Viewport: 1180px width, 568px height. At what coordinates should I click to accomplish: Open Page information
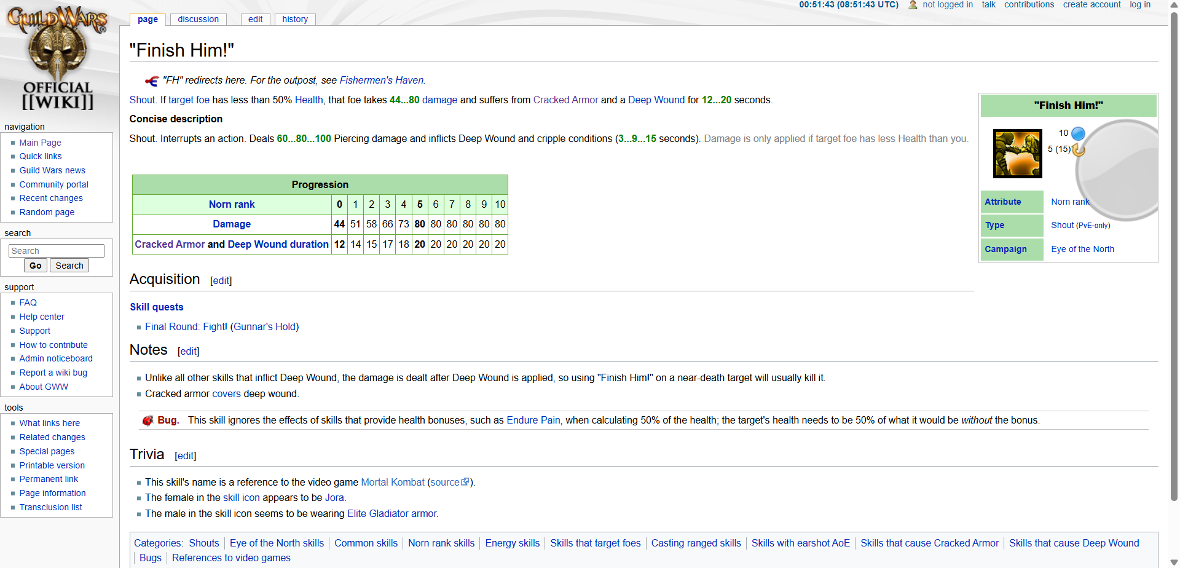(52, 493)
